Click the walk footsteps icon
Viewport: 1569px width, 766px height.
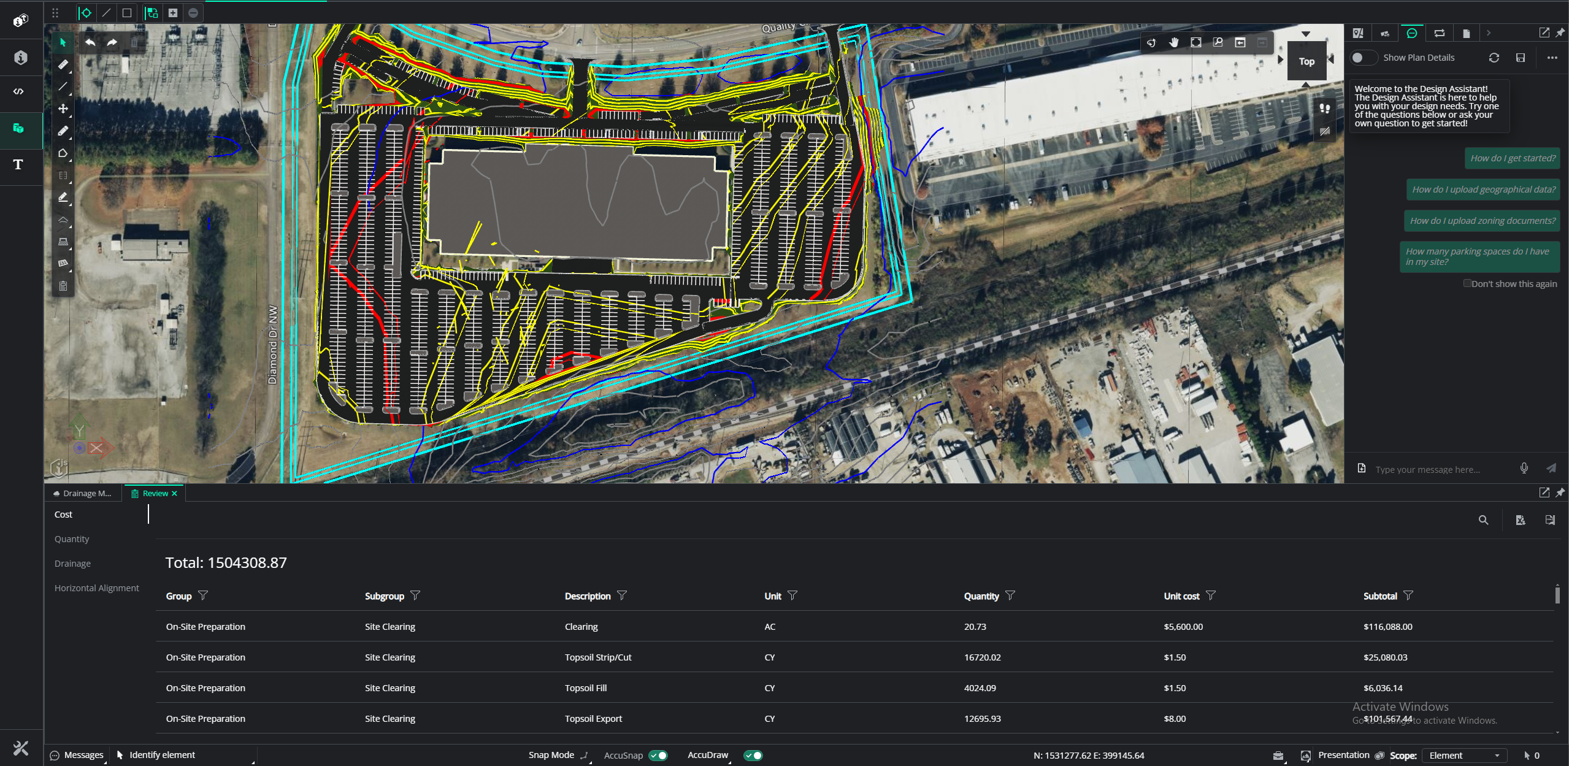(1324, 109)
